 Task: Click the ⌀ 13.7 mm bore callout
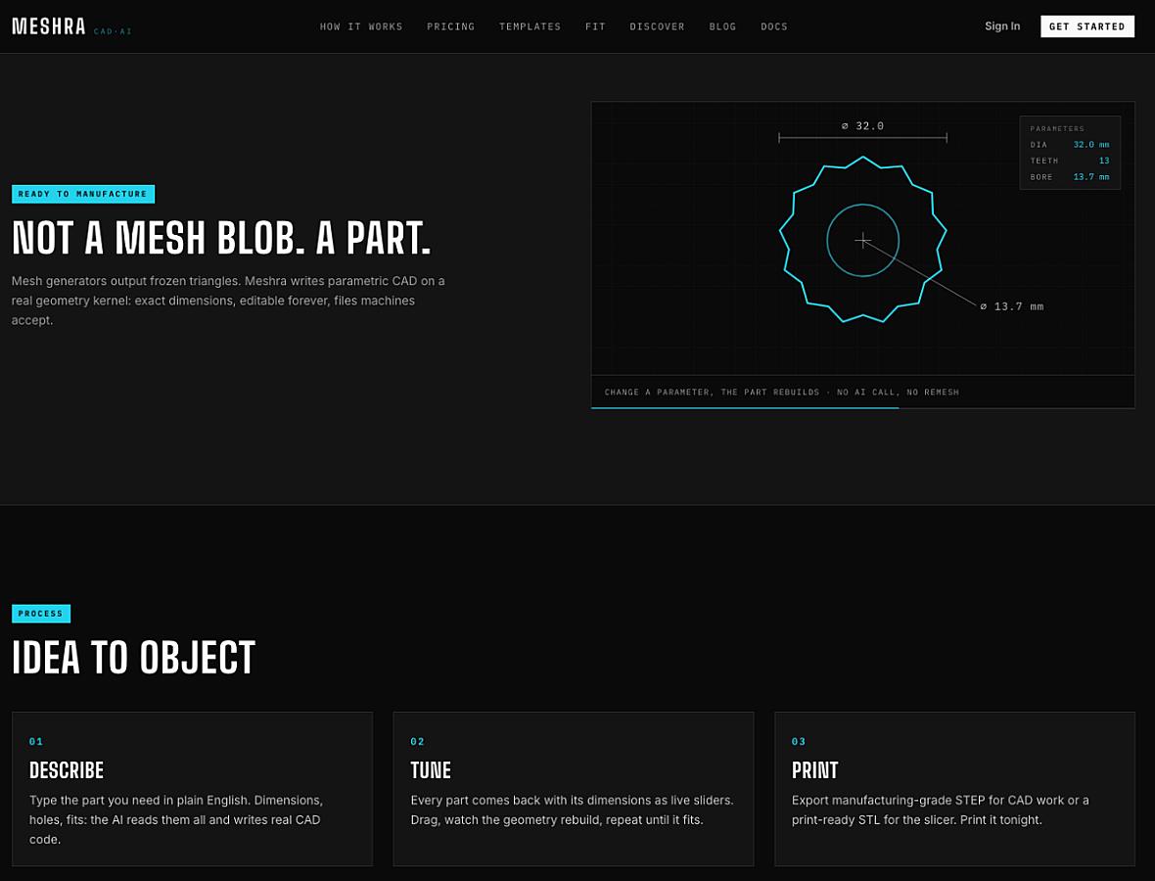(x=1011, y=306)
